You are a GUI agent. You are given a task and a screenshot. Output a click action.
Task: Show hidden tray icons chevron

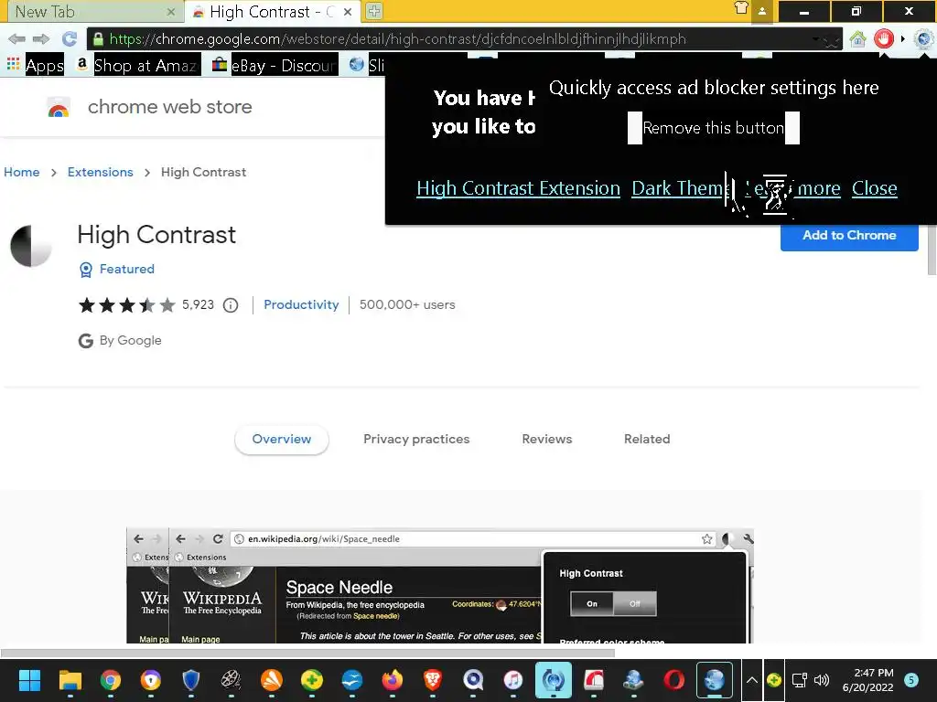752,680
